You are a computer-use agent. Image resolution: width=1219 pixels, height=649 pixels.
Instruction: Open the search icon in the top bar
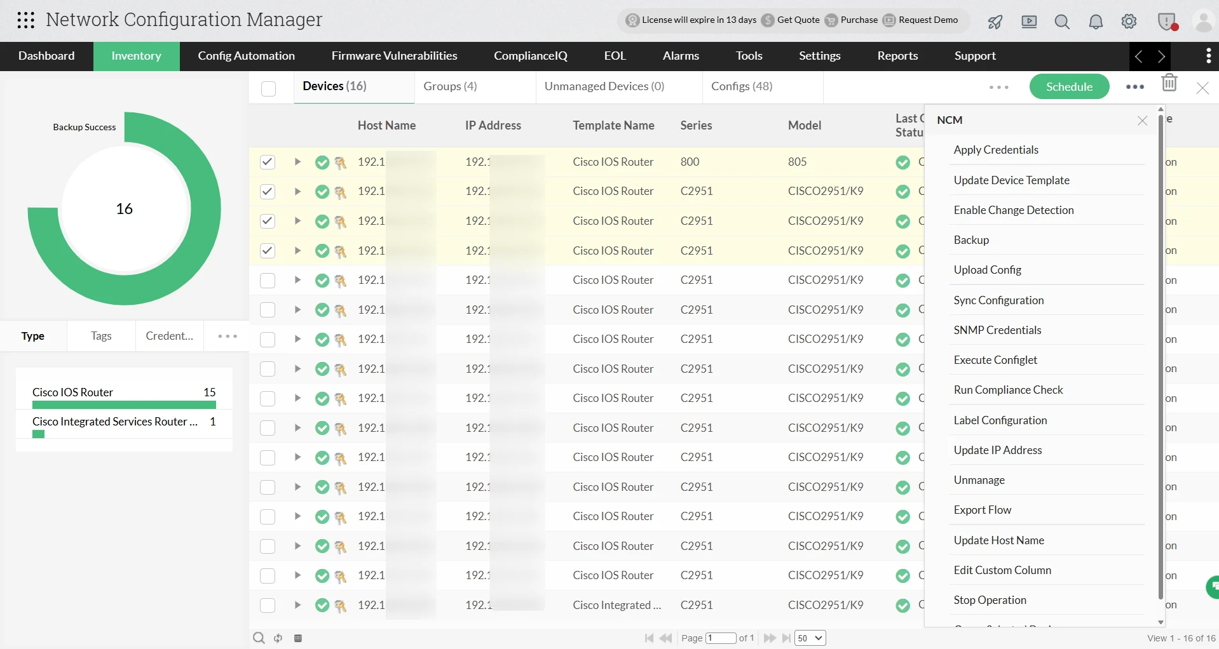click(1061, 22)
